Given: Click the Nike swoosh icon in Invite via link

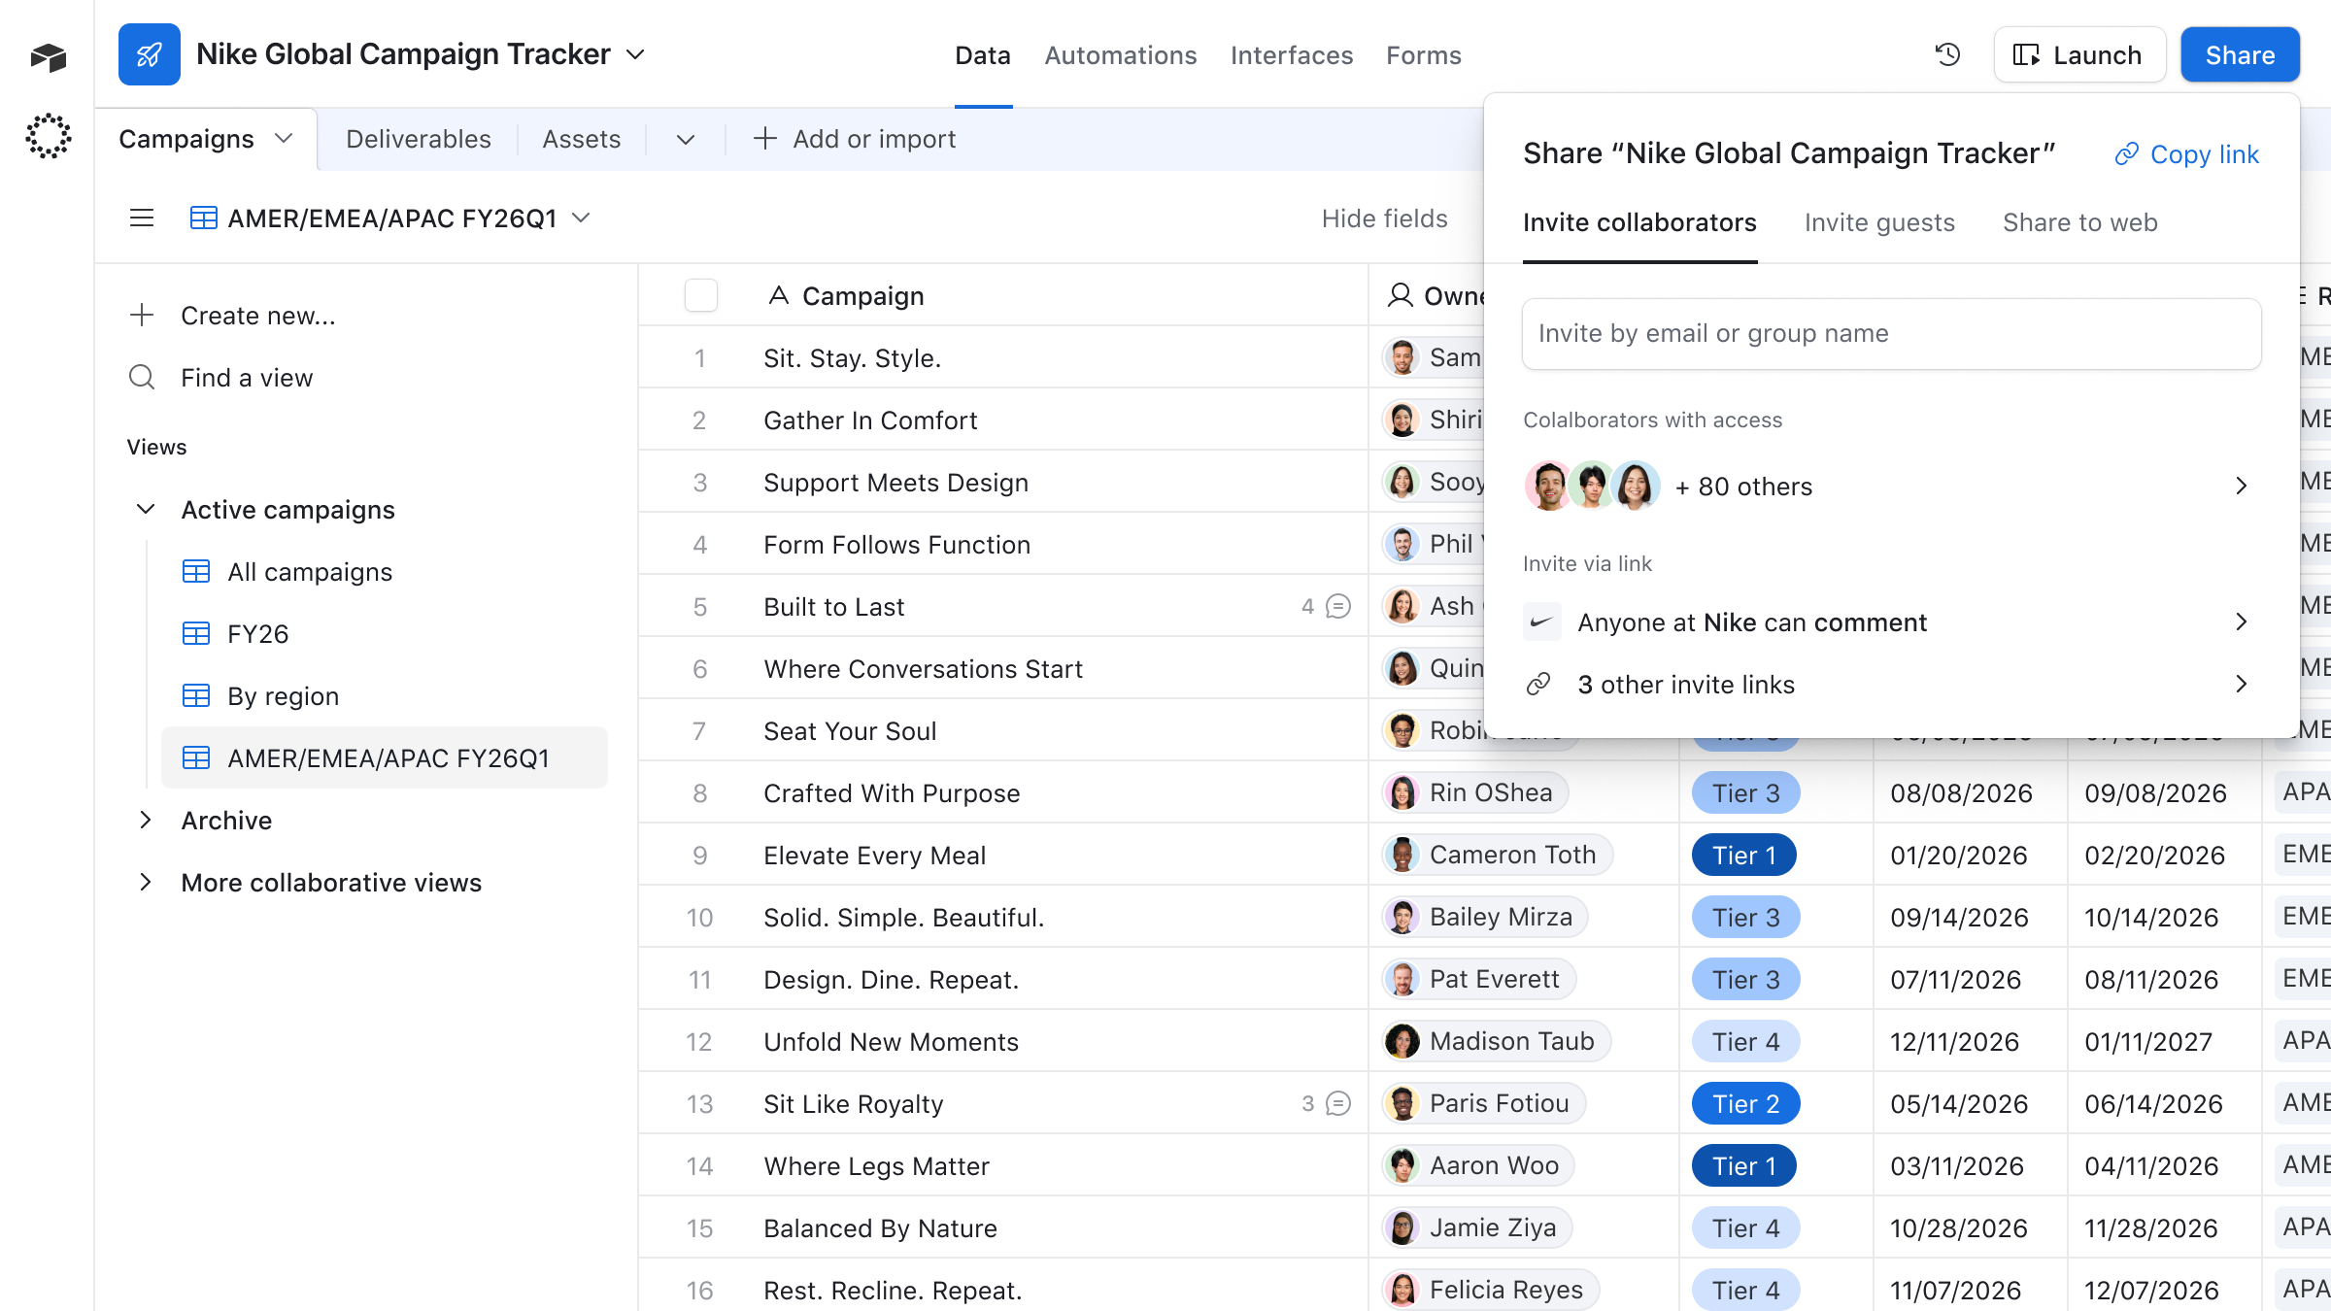Looking at the screenshot, I should click(1541, 622).
